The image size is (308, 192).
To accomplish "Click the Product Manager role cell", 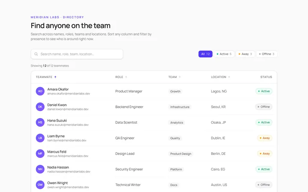I will (129, 91).
